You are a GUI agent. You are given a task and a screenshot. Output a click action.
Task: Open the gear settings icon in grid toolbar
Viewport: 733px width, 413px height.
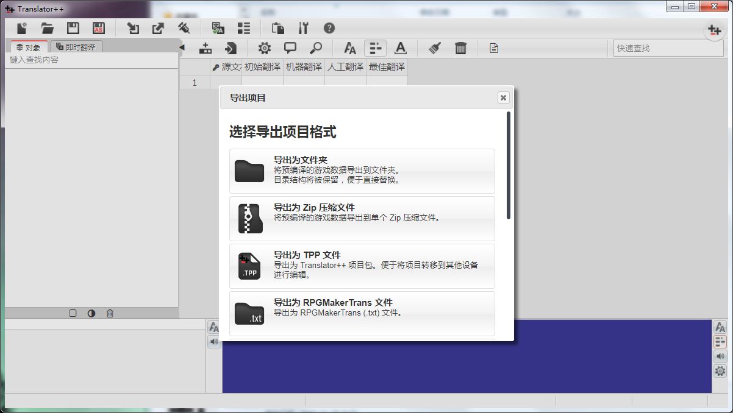point(265,48)
